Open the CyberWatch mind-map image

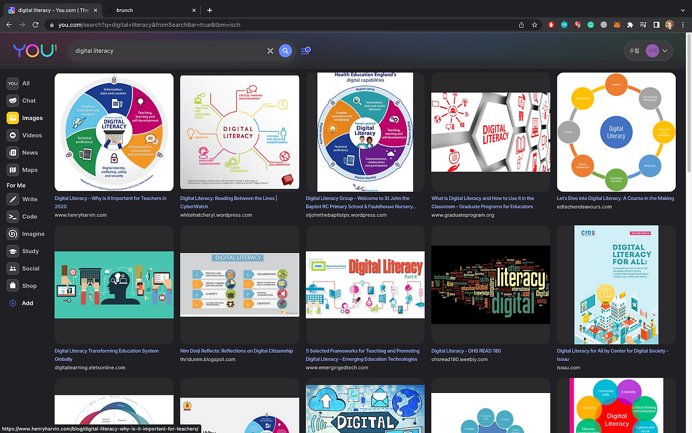(239, 133)
